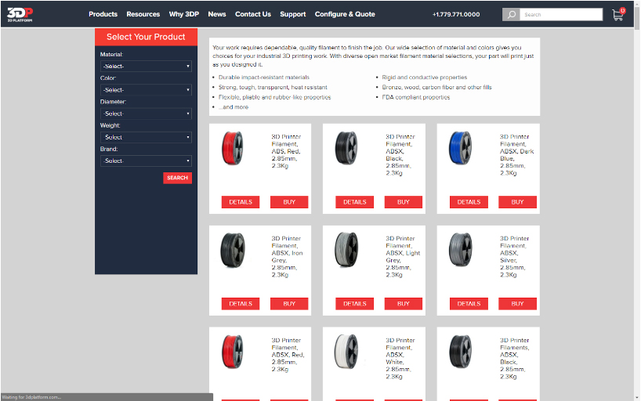Go to the News page

point(216,14)
